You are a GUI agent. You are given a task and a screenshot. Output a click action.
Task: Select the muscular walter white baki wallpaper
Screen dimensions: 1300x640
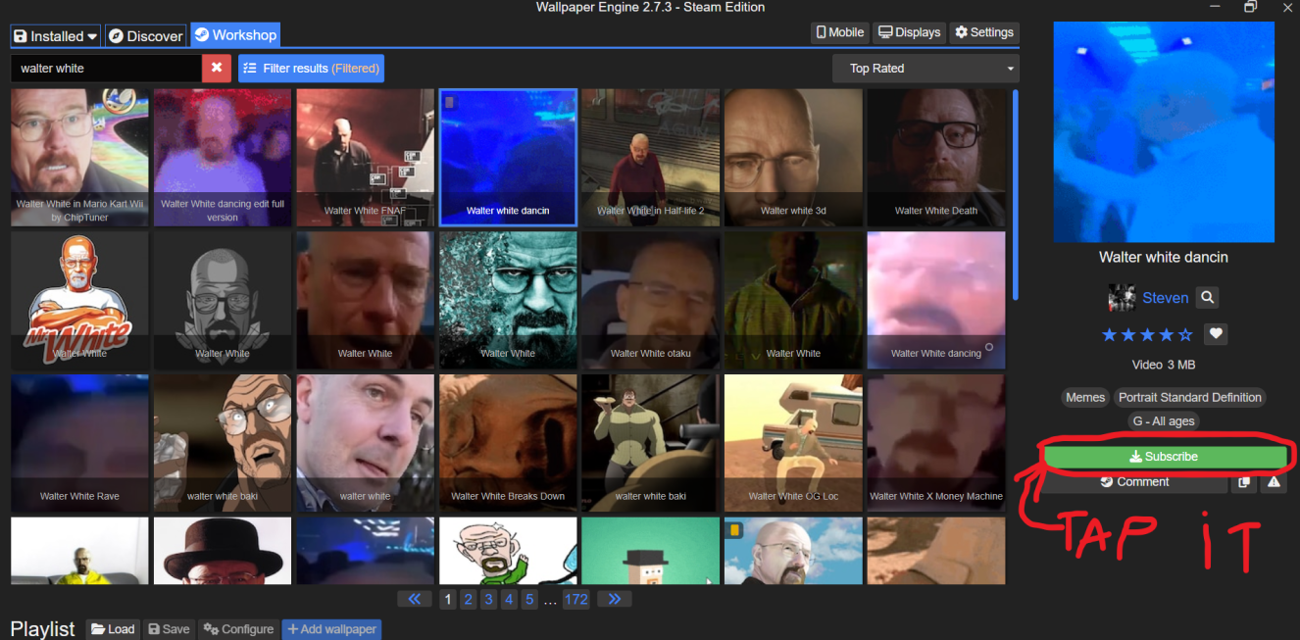(x=651, y=443)
